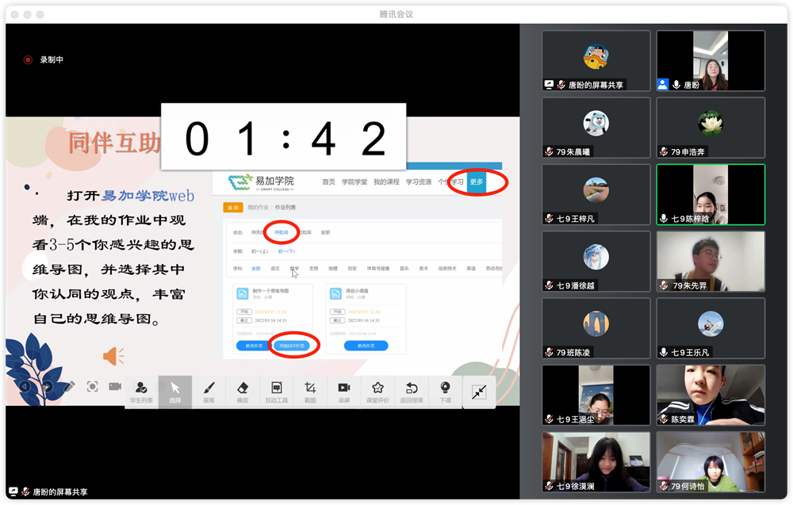The image size is (793, 505).
Task: Collapse the toolbar with the shrink arrows
Action: [479, 392]
